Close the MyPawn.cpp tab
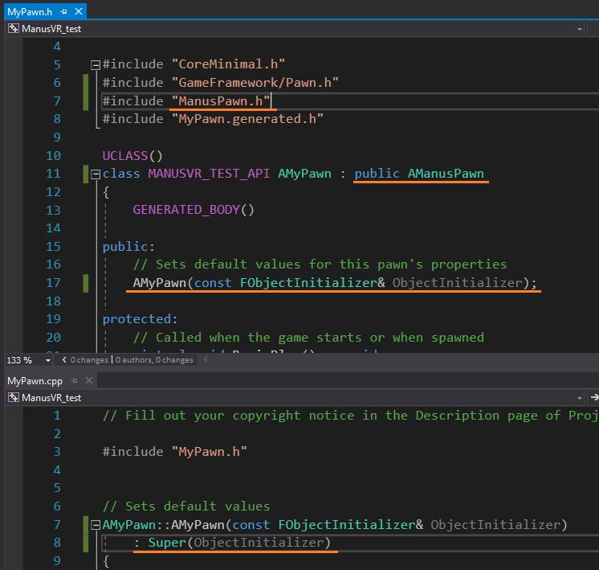 pyautogui.click(x=89, y=380)
